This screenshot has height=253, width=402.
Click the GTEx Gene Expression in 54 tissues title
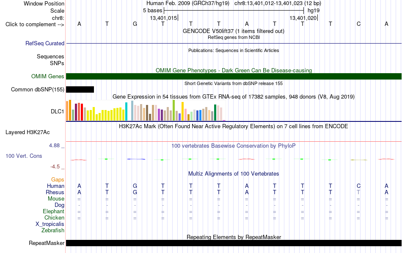(234, 96)
